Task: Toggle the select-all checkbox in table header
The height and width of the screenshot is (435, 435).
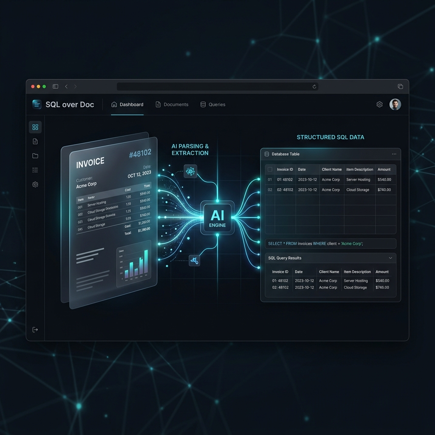Action: [270, 169]
